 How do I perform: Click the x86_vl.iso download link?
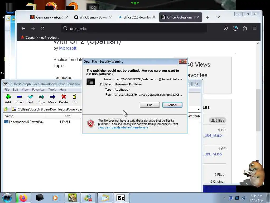(x=213, y=154)
